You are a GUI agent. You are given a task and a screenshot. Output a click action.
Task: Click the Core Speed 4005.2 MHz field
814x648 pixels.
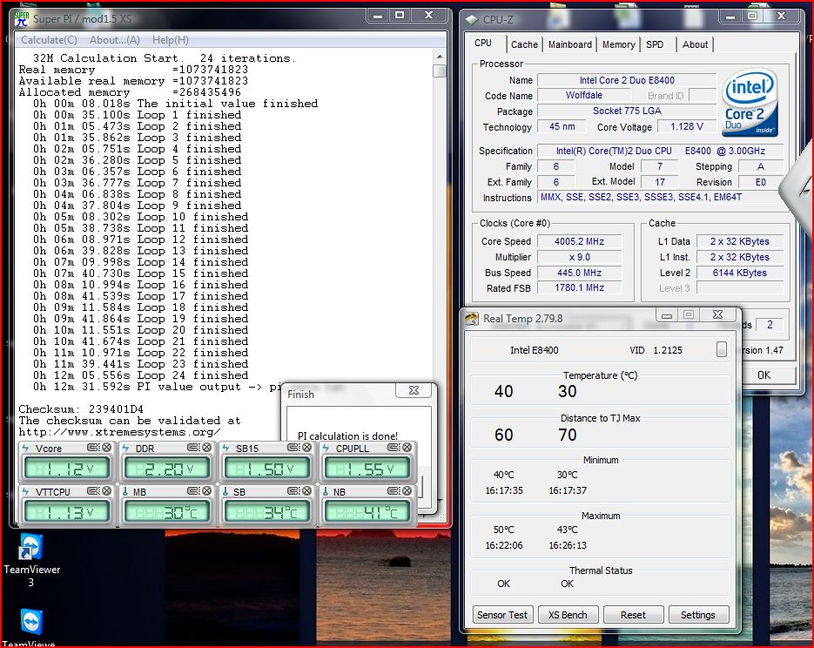579,241
